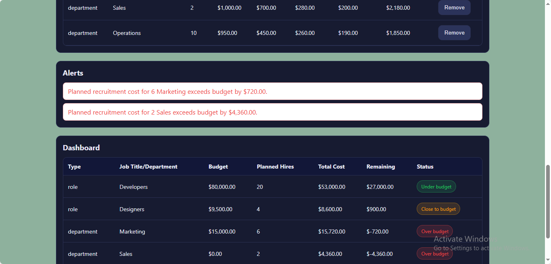The height and width of the screenshot is (264, 551).
Task: Click the $1,850.00 Operations total in top table
Action: (398, 33)
